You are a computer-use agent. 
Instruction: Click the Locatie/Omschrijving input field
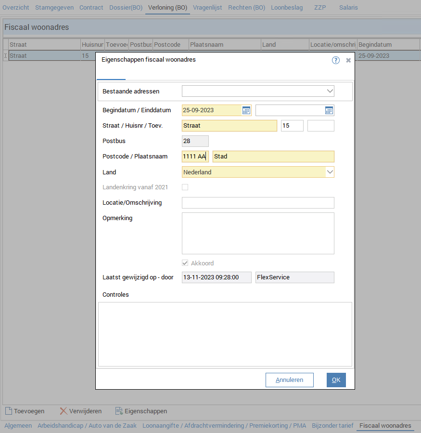point(258,203)
